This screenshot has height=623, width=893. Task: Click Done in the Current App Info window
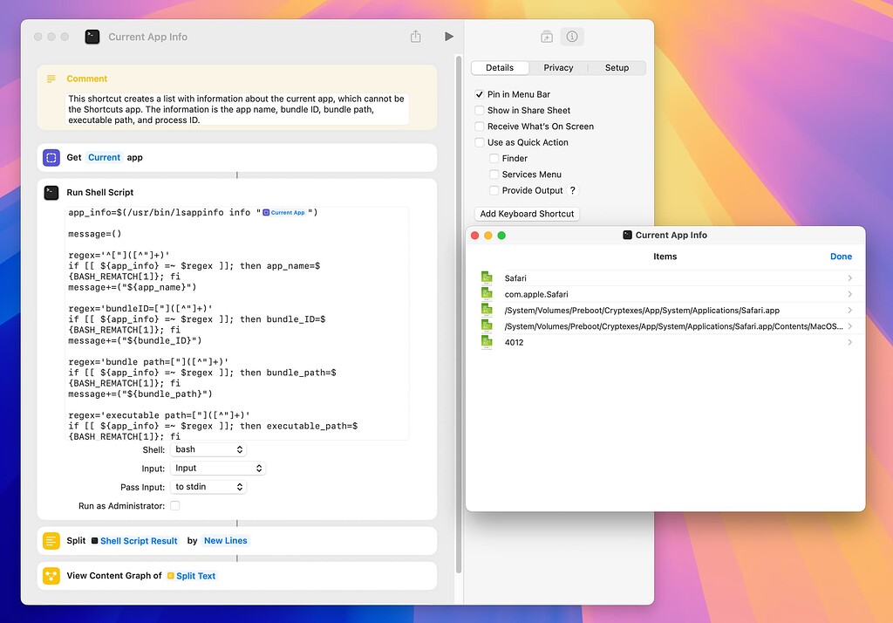tap(841, 256)
